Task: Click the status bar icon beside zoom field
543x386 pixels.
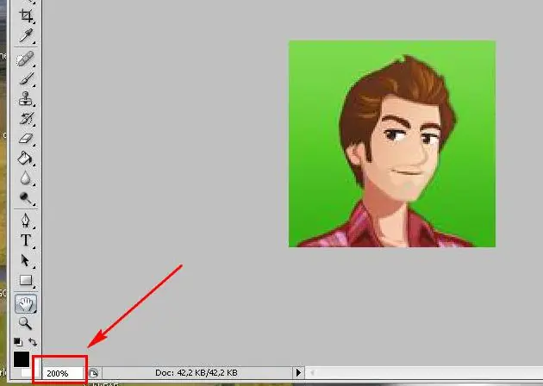Action: click(x=93, y=373)
